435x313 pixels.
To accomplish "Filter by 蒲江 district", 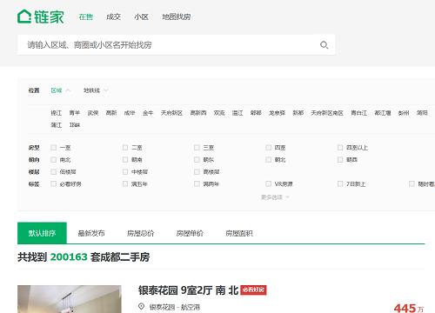I will [57, 125].
